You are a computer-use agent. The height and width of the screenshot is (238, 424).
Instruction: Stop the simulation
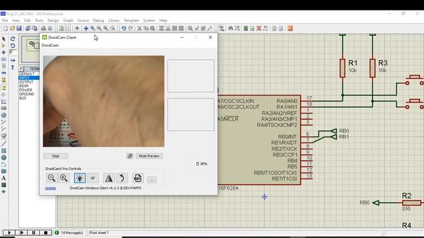point(46,232)
